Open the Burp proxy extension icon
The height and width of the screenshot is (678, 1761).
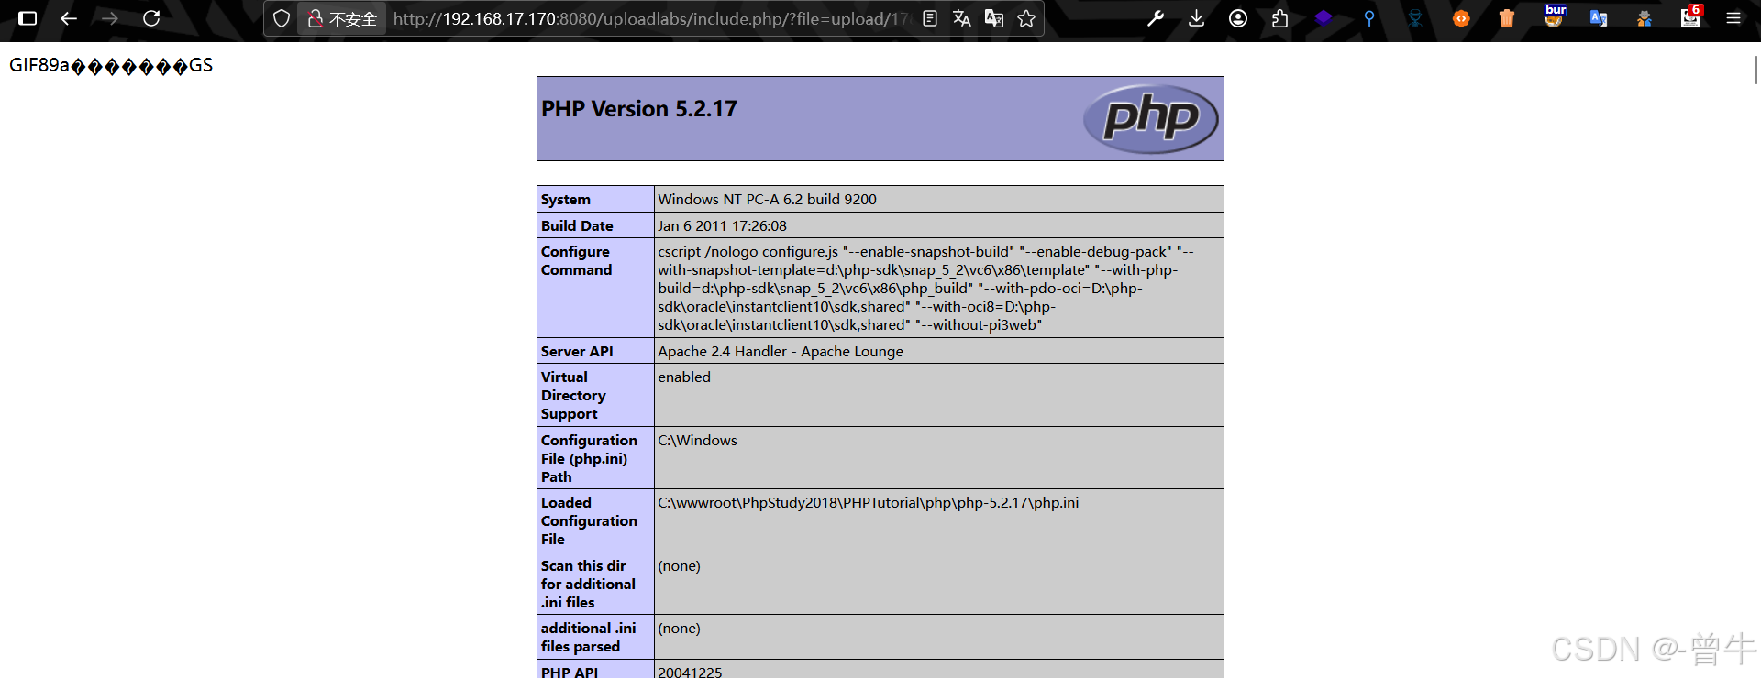(1554, 16)
